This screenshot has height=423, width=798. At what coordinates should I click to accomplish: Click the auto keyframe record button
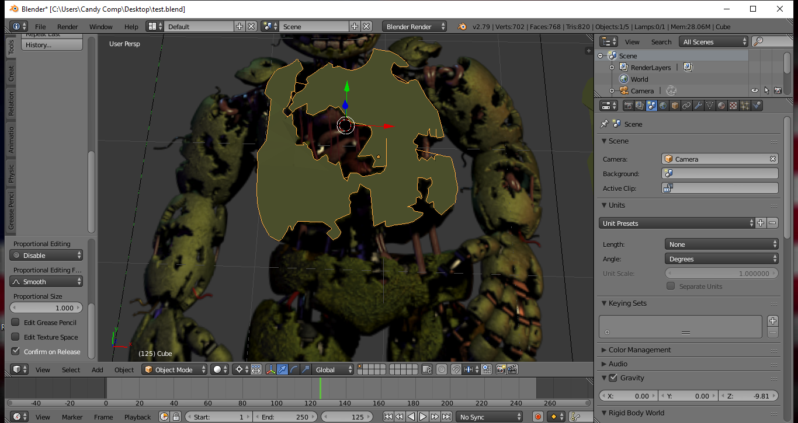[537, 417]
